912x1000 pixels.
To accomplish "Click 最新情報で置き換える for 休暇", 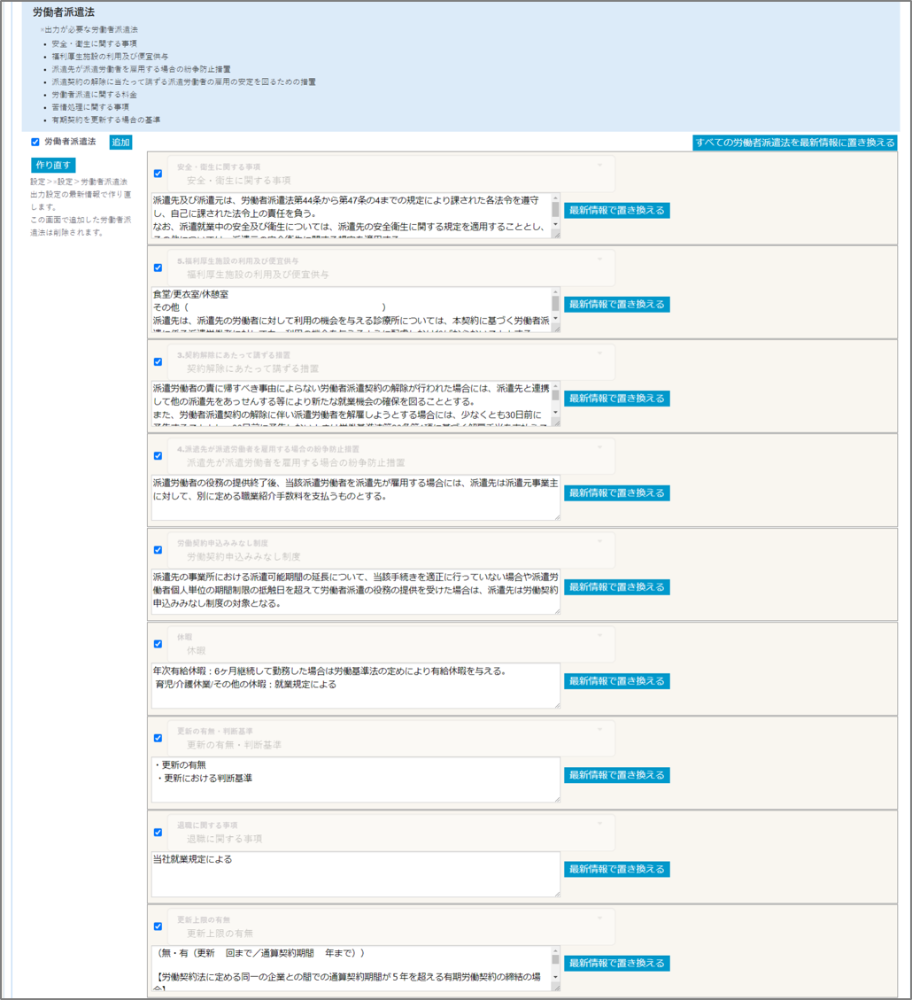I will (x=617, y=681).
